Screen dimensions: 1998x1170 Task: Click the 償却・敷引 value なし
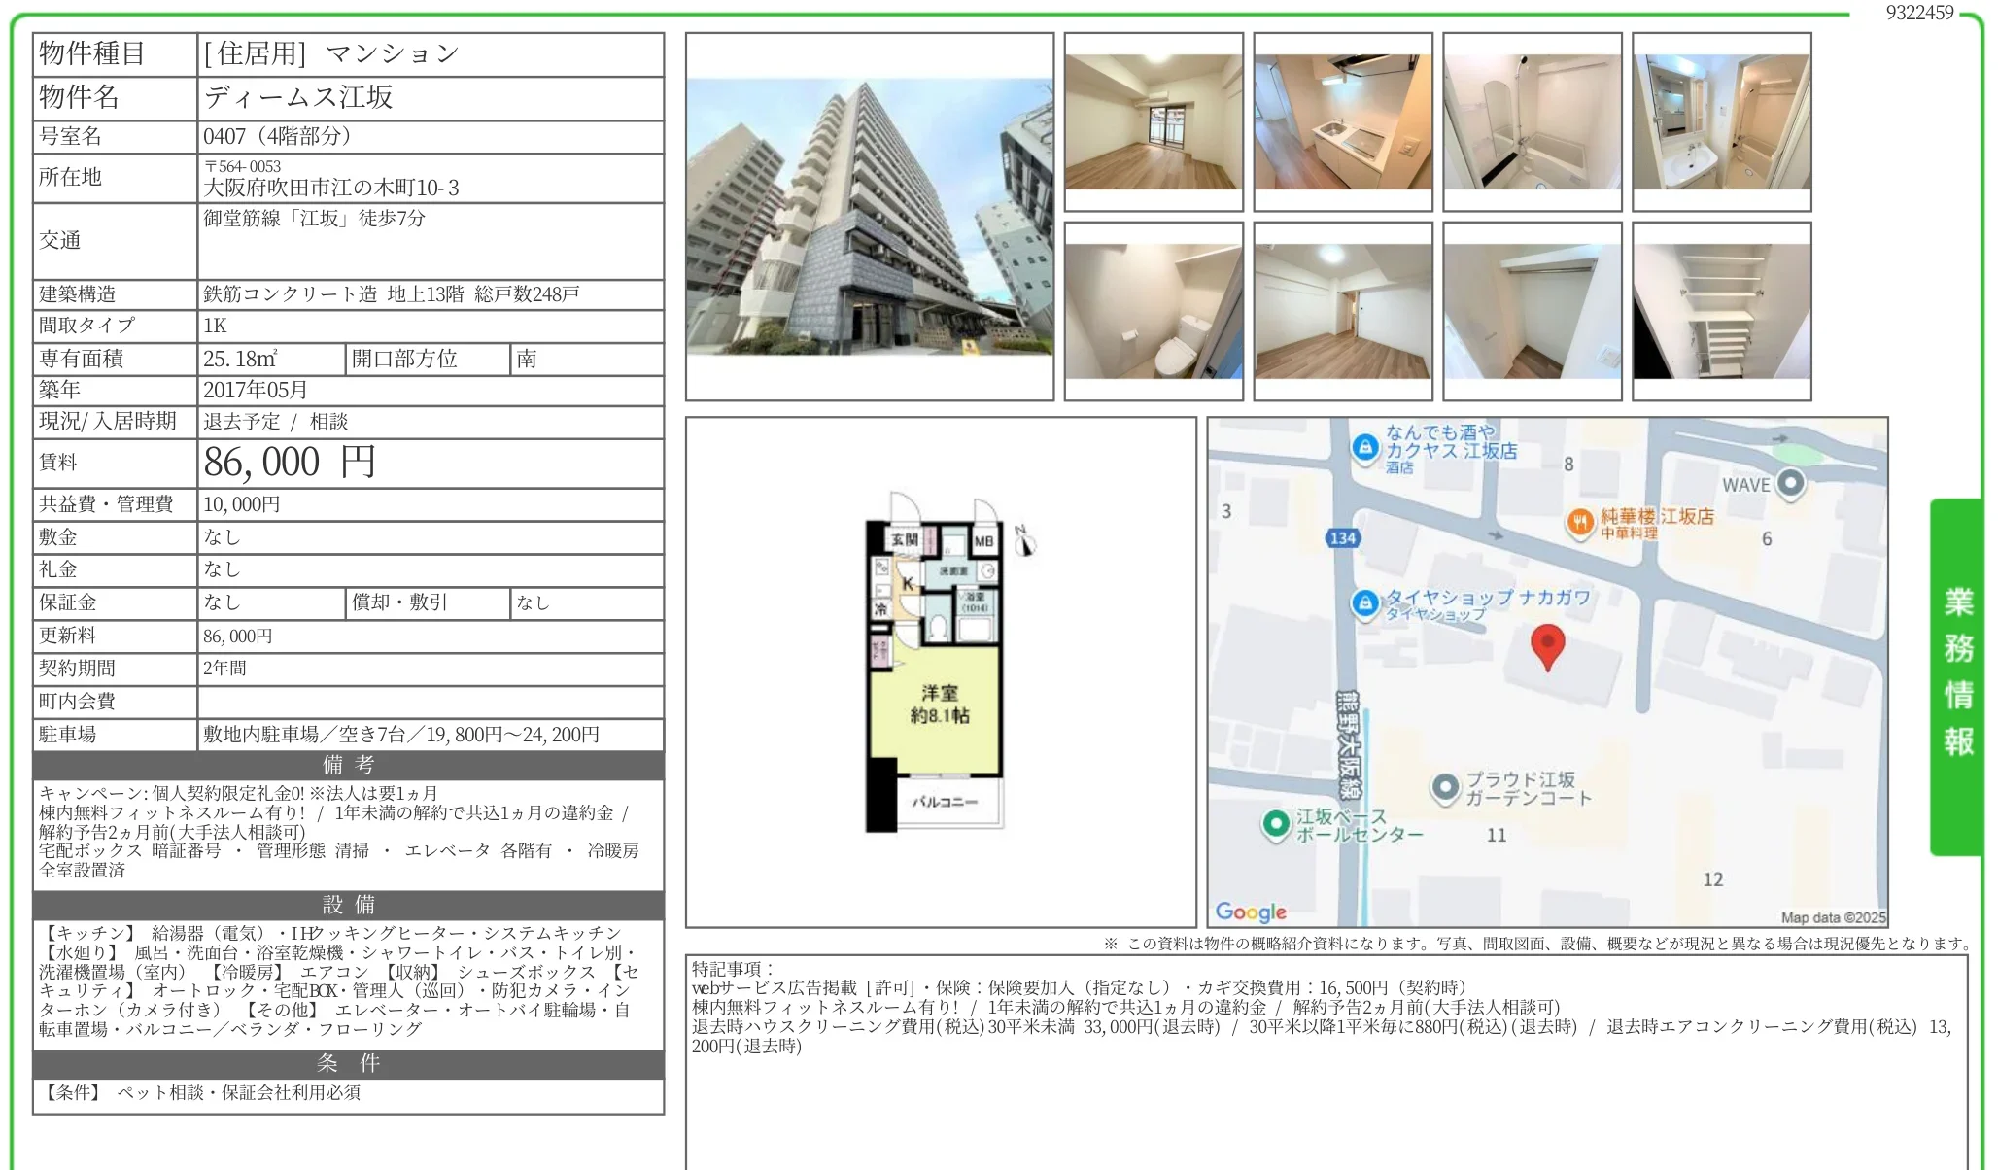[533, 603]
